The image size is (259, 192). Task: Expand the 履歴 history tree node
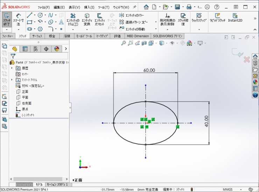[12, 68]
